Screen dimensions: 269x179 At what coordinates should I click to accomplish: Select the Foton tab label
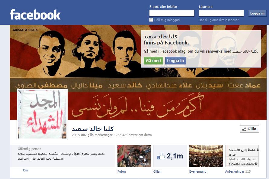122,171
